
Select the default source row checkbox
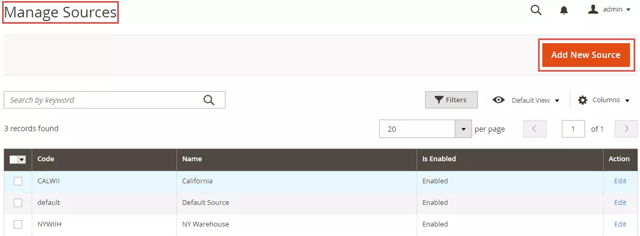tap(18, 203)
